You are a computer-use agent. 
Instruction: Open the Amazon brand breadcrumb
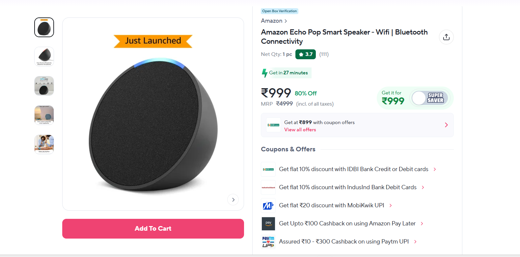click(x=274, y=21)
